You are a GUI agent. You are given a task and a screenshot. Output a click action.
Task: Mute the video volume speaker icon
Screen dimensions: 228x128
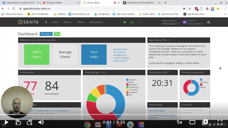pyautogui.click(x=41, y=122)
